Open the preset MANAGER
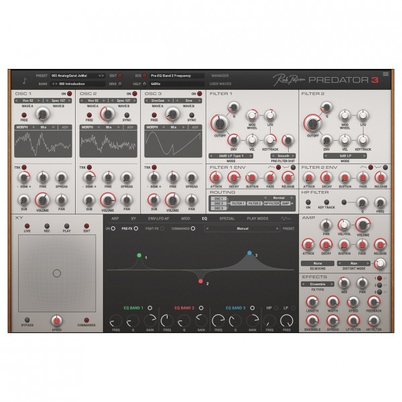Viewport: 402px width, 402px height. click(220, 76)
